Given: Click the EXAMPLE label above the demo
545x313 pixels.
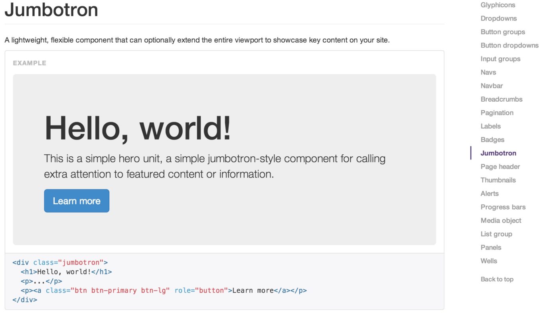Looking at the screenshot, I should pyautogui.click(x=30, y=63).
